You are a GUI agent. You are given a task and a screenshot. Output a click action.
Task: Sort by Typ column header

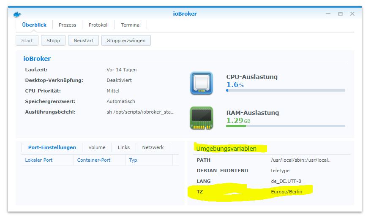(x=149, y=160)
